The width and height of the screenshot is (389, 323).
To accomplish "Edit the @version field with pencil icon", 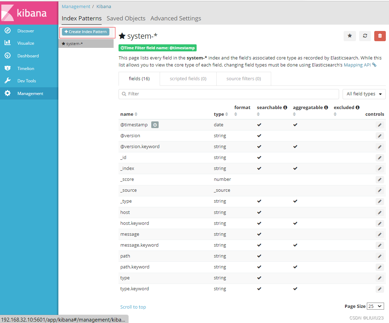I will click(x=380, y=136).
